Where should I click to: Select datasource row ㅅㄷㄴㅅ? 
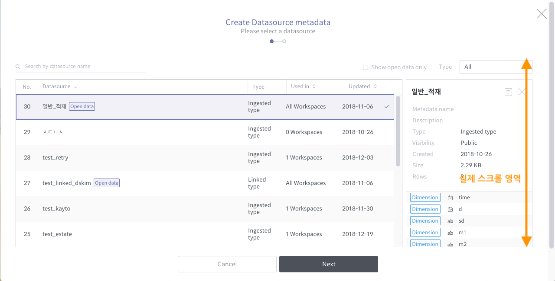point(205,132)
